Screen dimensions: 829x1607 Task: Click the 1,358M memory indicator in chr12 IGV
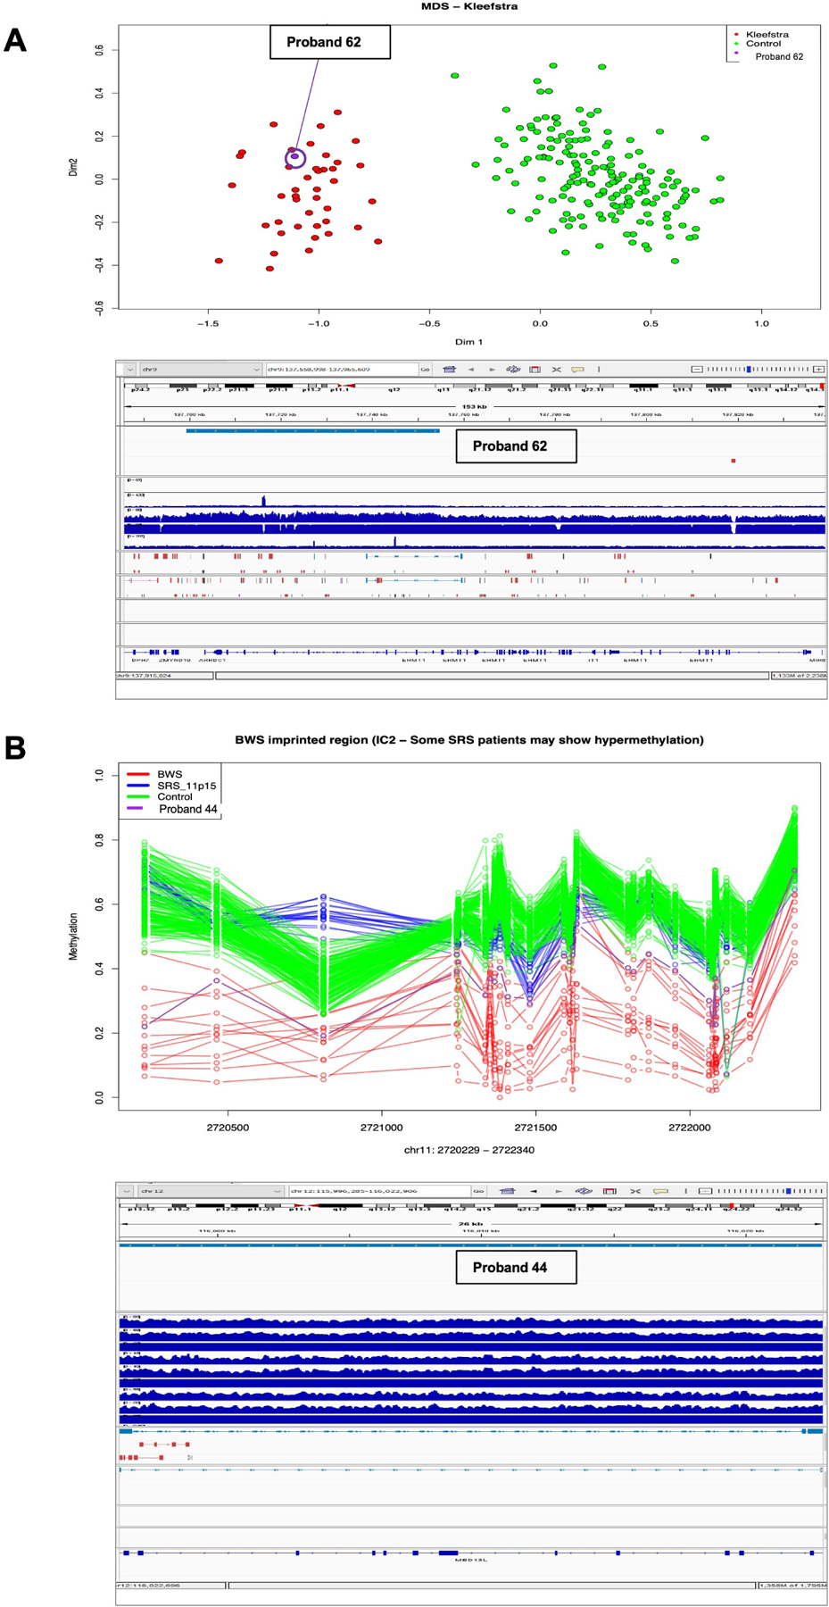[x=792, y=1586]
